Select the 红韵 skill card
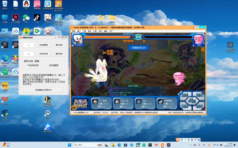Screen dimensions: 238x148 pyautogui.click(x=145, y=104)
